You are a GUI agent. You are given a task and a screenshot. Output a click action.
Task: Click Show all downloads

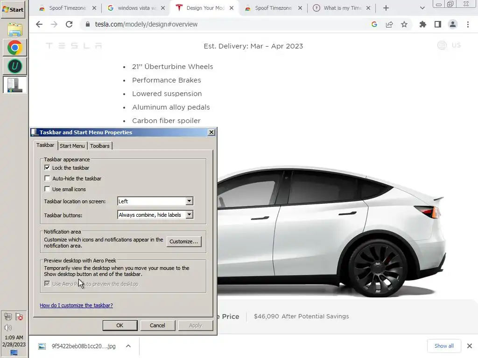click(444, 346)
